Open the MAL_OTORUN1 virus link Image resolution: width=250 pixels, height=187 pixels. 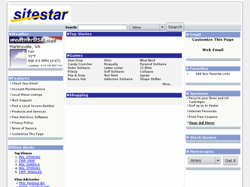point(30,168)
